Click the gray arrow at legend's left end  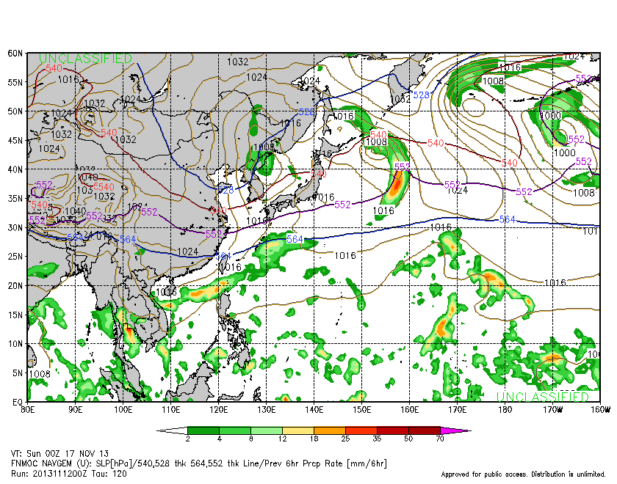point(172,430)
